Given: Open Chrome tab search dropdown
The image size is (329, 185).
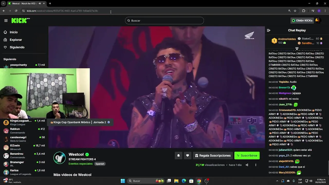Looking at the screenshot, I should 3,4.
